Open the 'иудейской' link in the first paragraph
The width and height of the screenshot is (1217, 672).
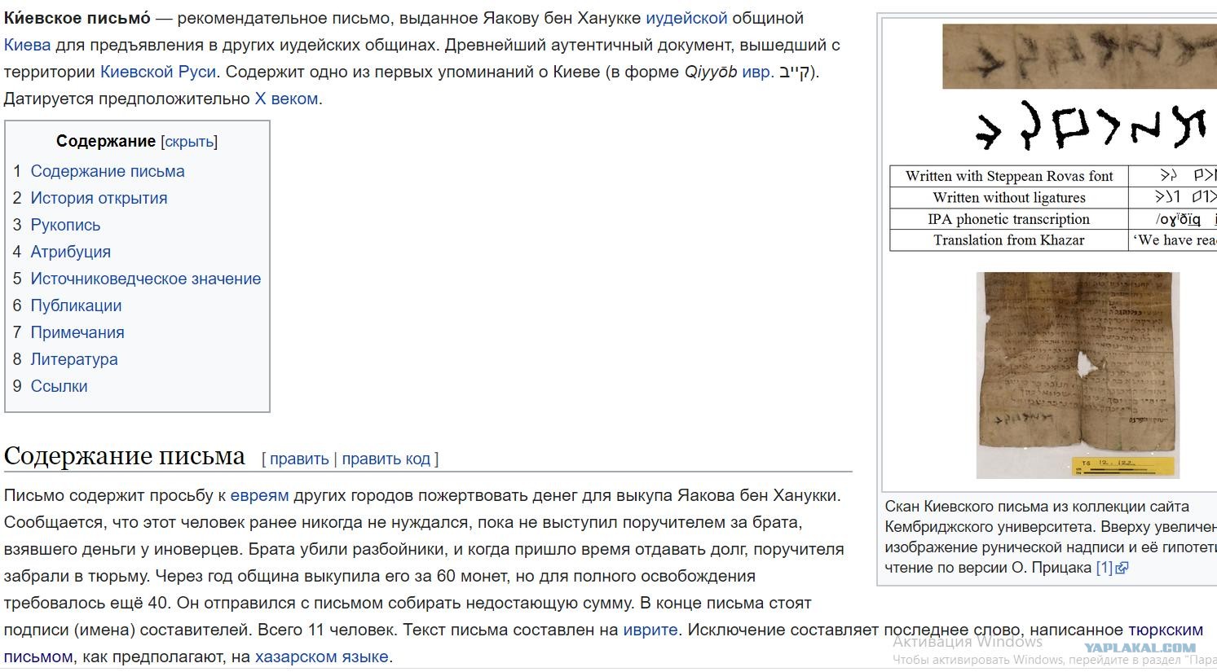click(x=686, y=18)
